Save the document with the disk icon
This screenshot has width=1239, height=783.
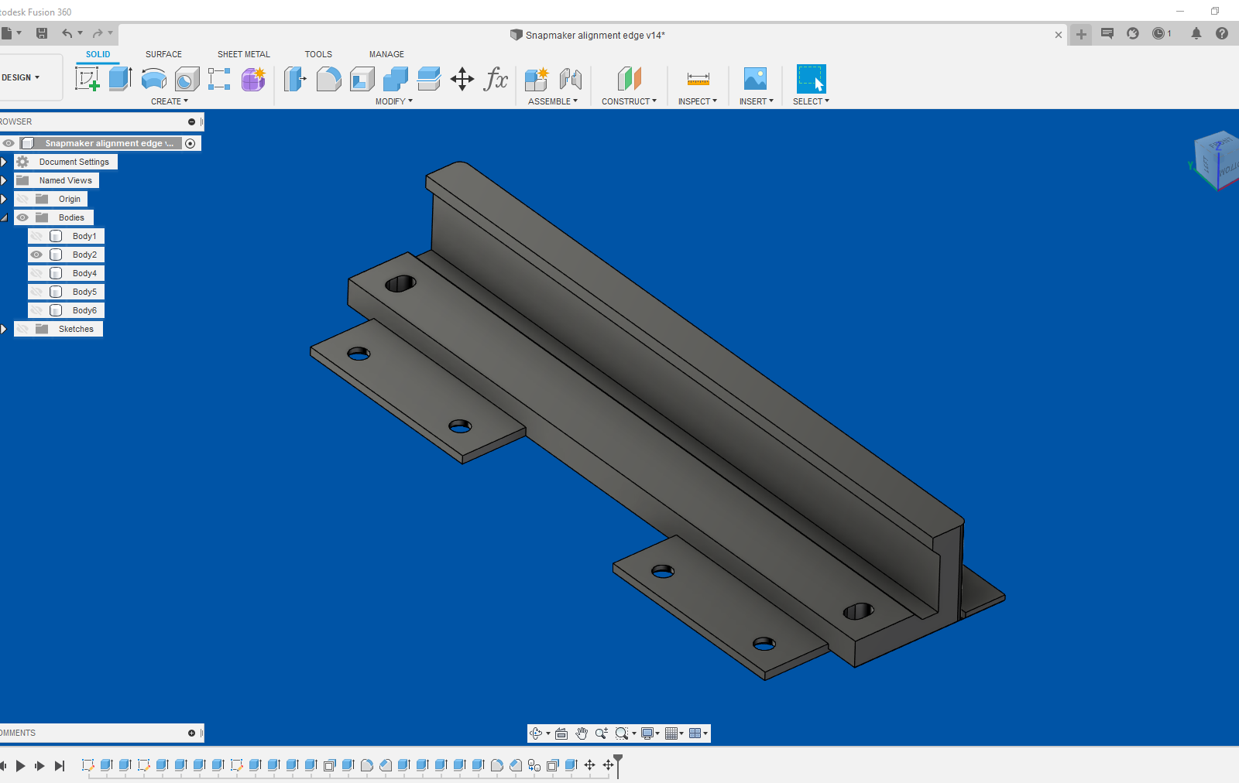coord(42,33)
